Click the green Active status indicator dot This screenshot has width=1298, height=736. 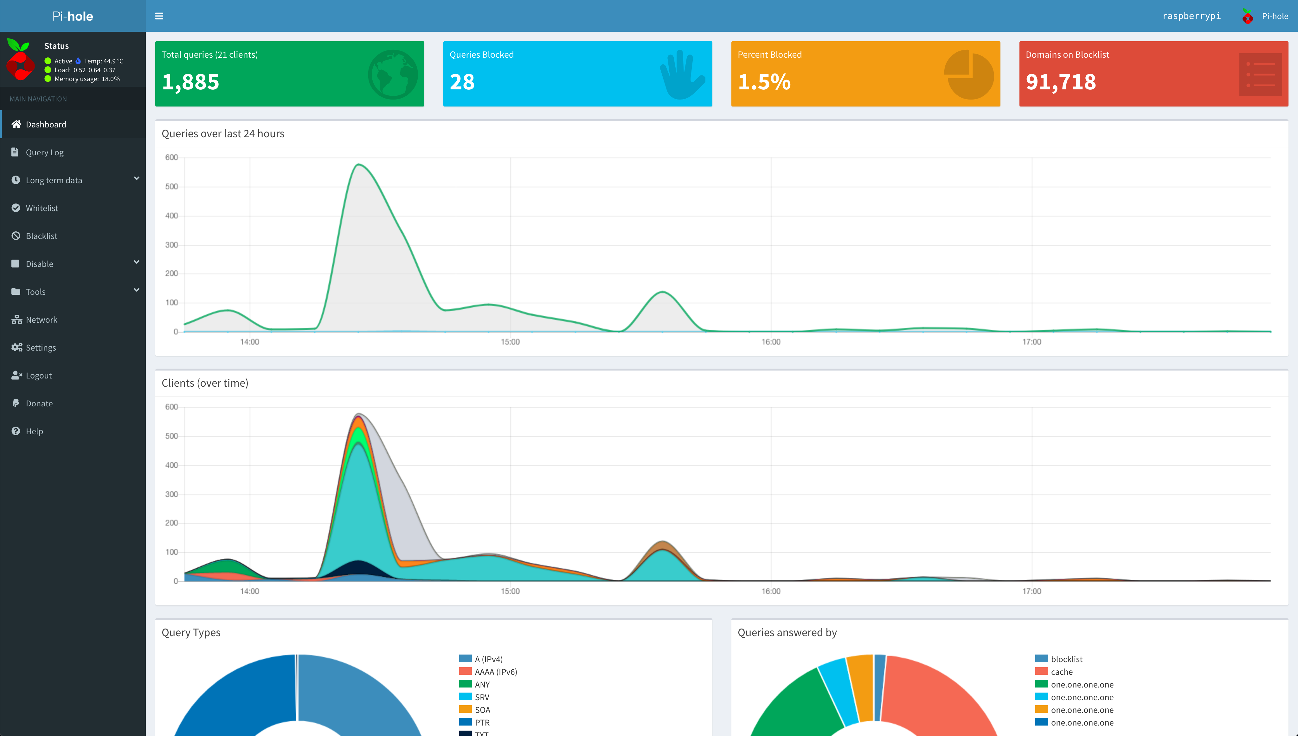48,61
